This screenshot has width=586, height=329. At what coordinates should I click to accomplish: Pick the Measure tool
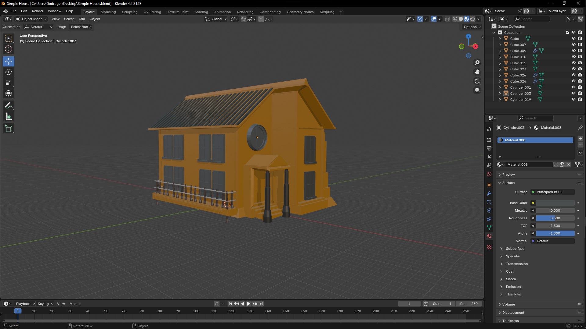click(x=9, y=116)
